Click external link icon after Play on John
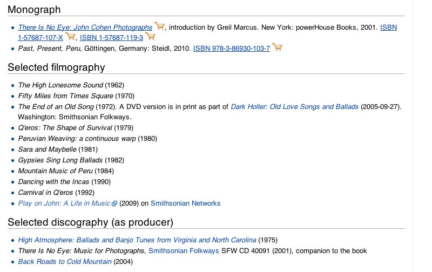The height and width of the screenshot is (272, 432). (x=114, y=203)
